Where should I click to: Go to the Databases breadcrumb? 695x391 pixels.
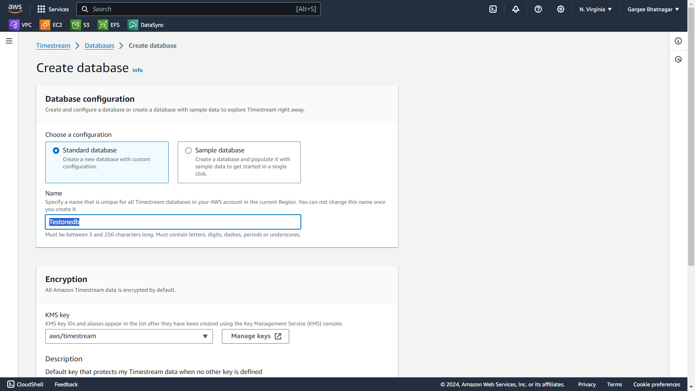click(x=100, y=46)
